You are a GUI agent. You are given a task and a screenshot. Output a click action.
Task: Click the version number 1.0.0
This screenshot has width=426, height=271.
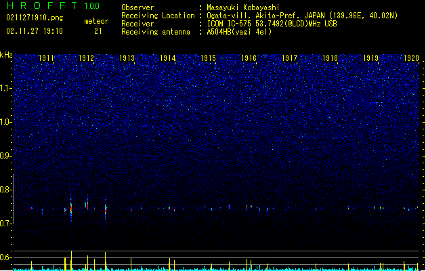pyautogui.click(x=92, y=5)
